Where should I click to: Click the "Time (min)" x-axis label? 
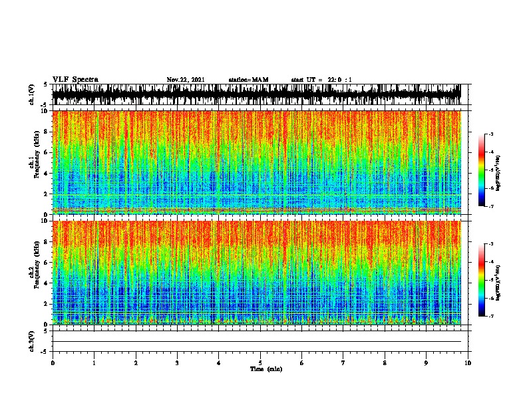(266, 369)
